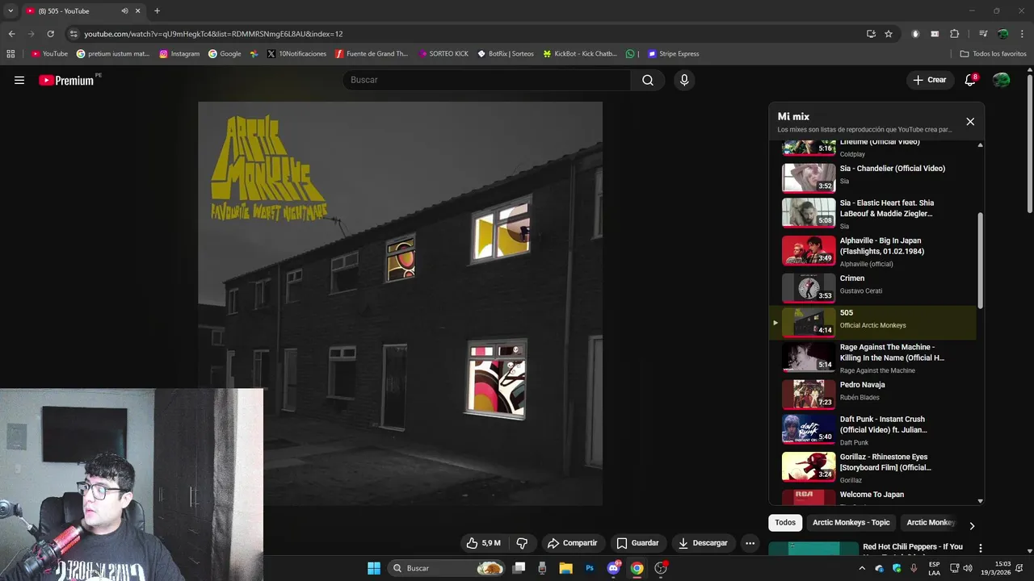Reload the page in Chrome
This screenshot has height=581, width=1034.
pos(50,34)
